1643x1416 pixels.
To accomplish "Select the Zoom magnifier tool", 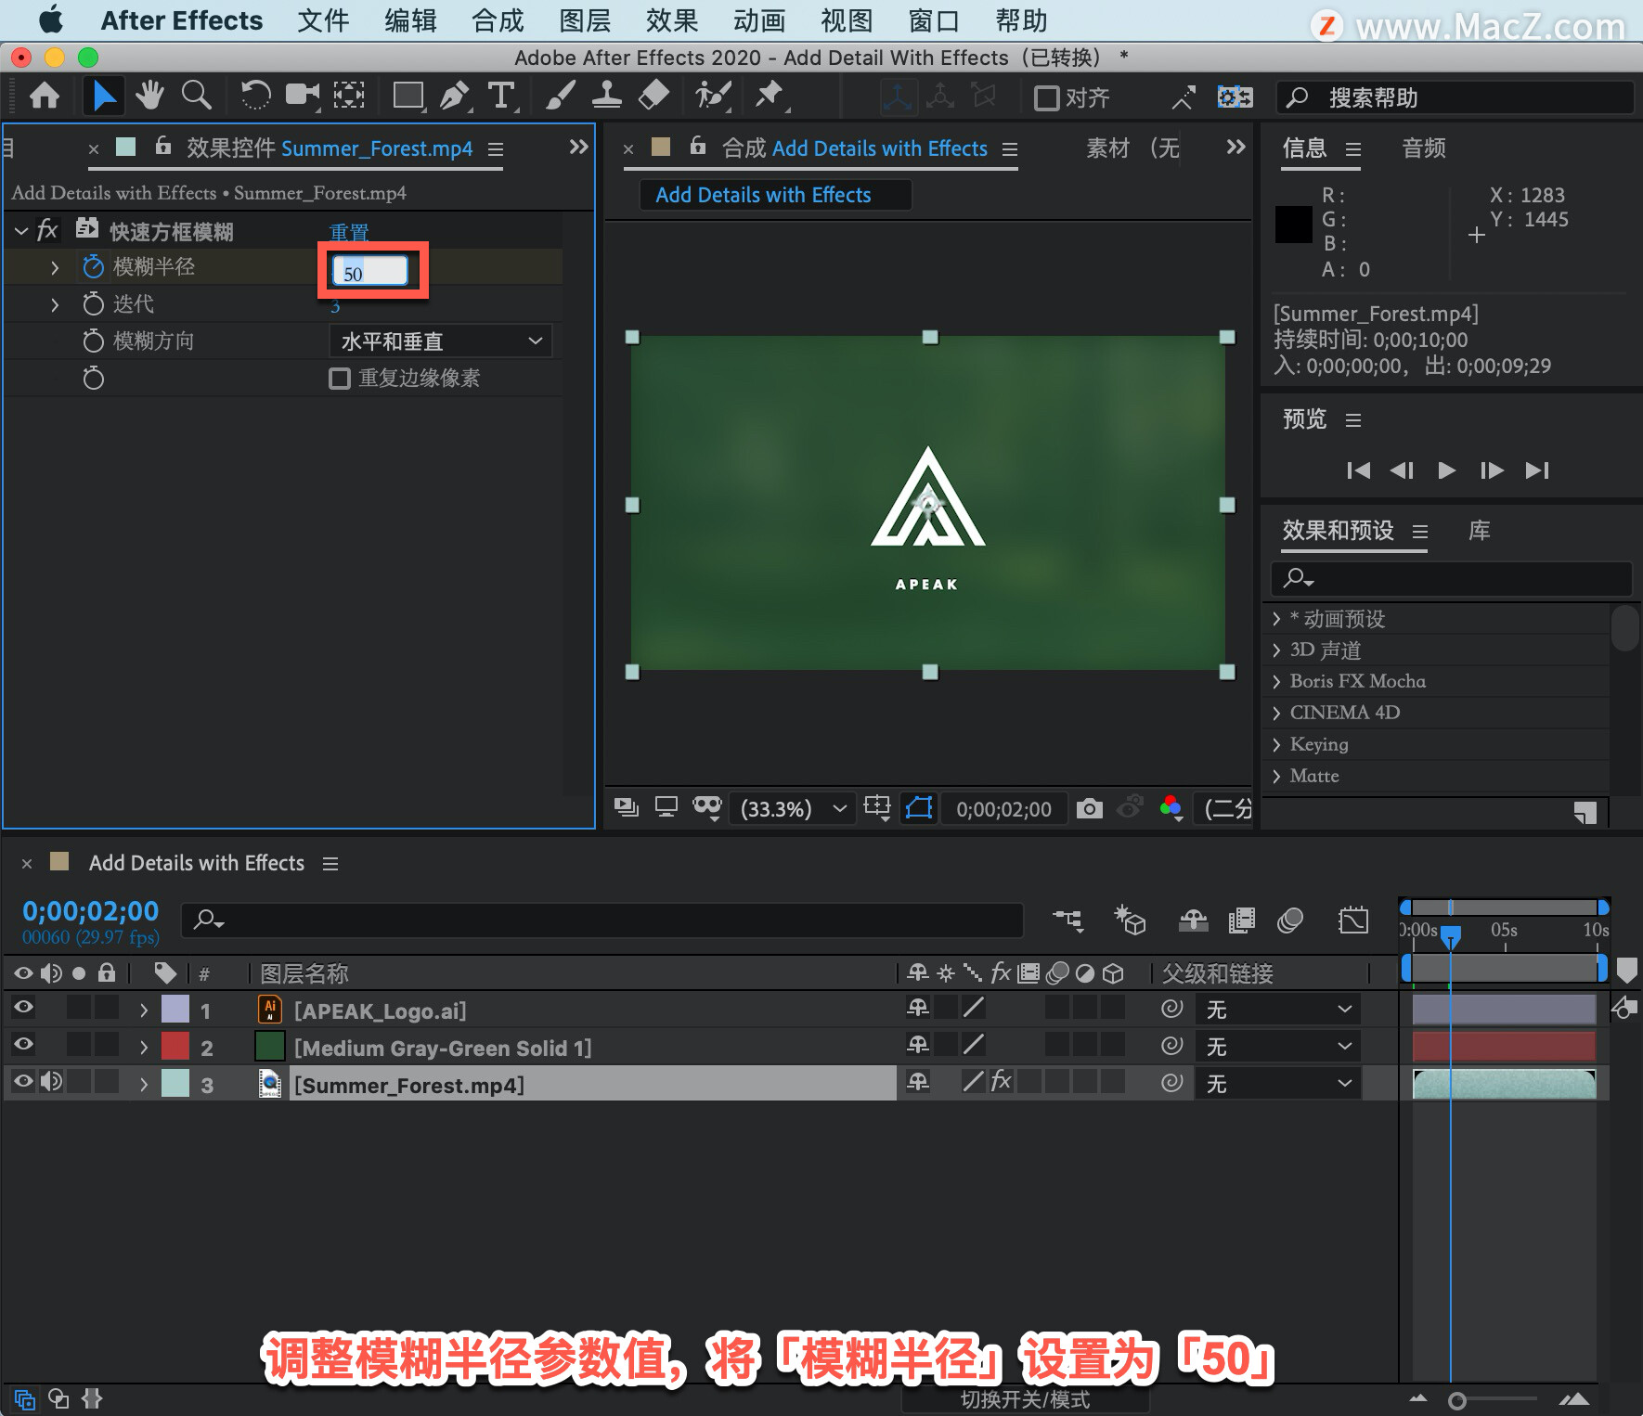I will click(x=196, y=96).
